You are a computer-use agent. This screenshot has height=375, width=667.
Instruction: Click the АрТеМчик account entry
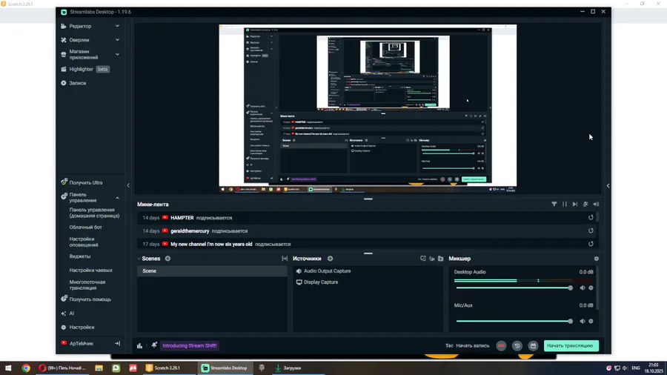tap(82, 344)
